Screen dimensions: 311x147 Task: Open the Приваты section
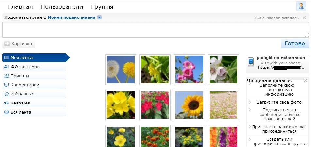coord(34,76)
